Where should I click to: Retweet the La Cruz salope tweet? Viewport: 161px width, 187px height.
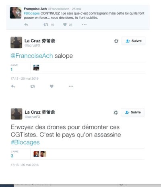point(33,86)
